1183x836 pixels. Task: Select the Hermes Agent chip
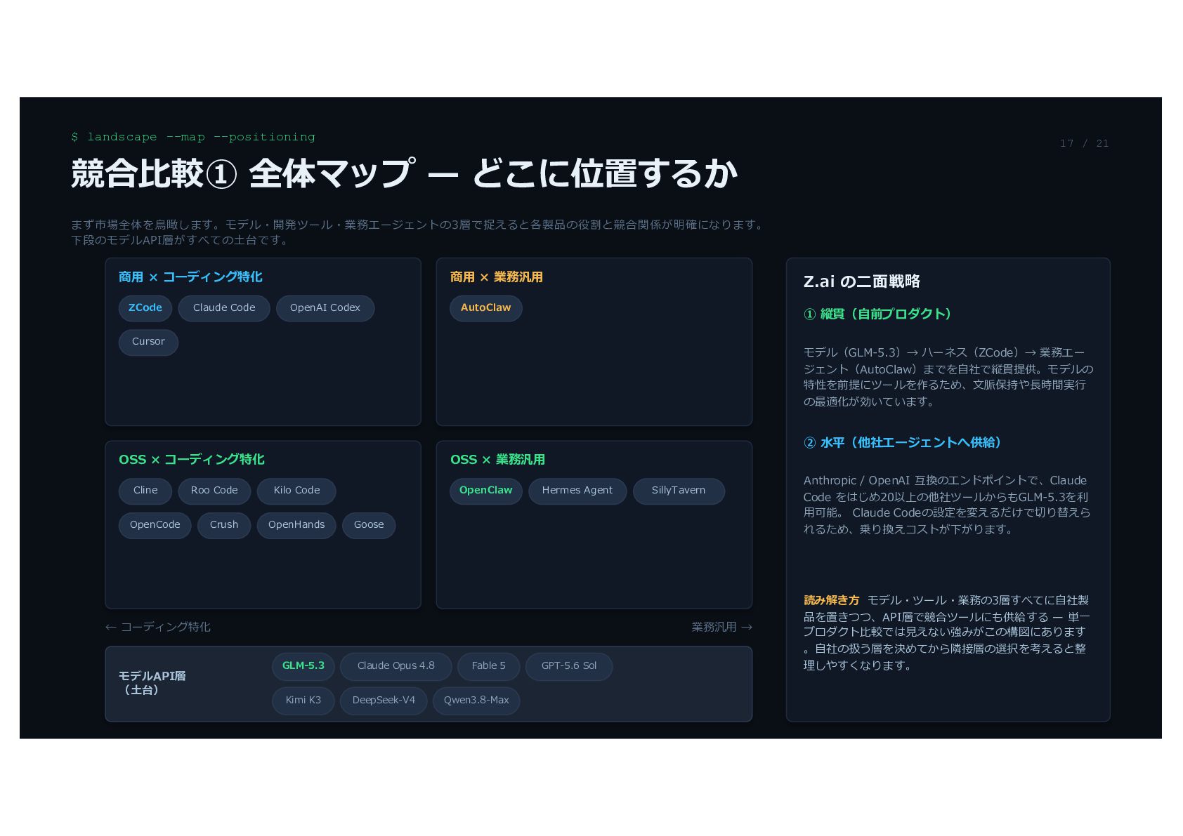577,491
